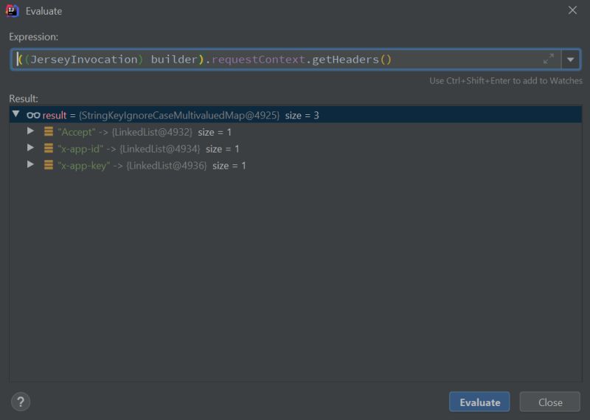
Task: Select the result StringKeyIgnoreCaseMultivaluedMap row
Action: point(296,115)
